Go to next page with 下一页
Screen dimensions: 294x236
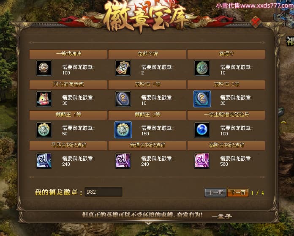238,192
